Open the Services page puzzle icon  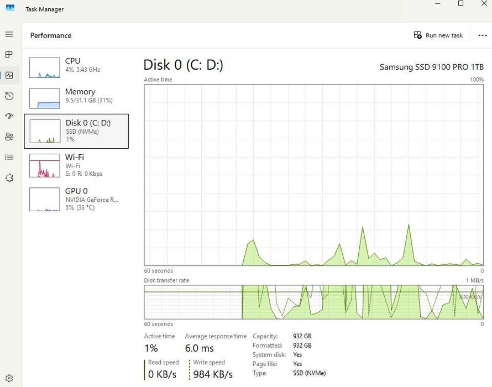tap(9, 178)
